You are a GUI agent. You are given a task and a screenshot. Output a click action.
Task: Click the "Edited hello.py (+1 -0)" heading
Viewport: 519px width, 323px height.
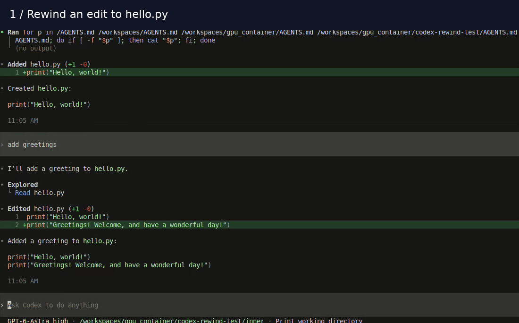pyautogui.click(x=50, y=209)
